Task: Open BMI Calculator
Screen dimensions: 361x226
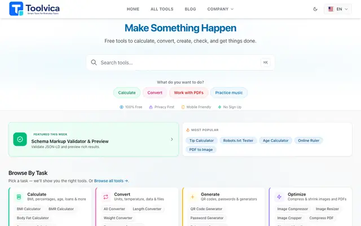Action: [x=29, y=209]
